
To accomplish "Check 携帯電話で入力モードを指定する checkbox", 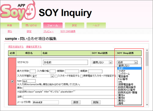I will click(81, 76).
